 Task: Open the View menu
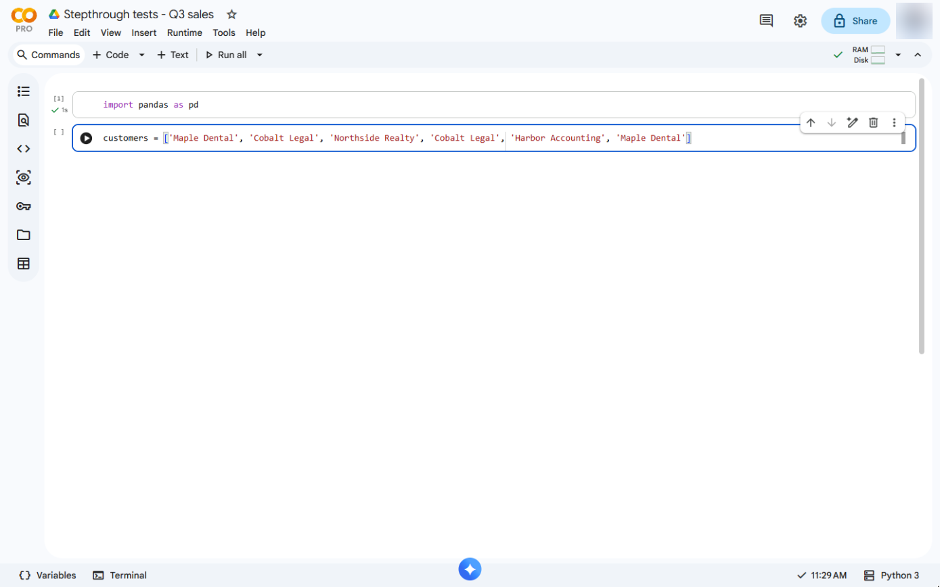111,32
